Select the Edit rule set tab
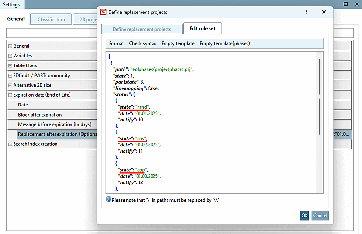362x234 pixels. pos(202,28)
